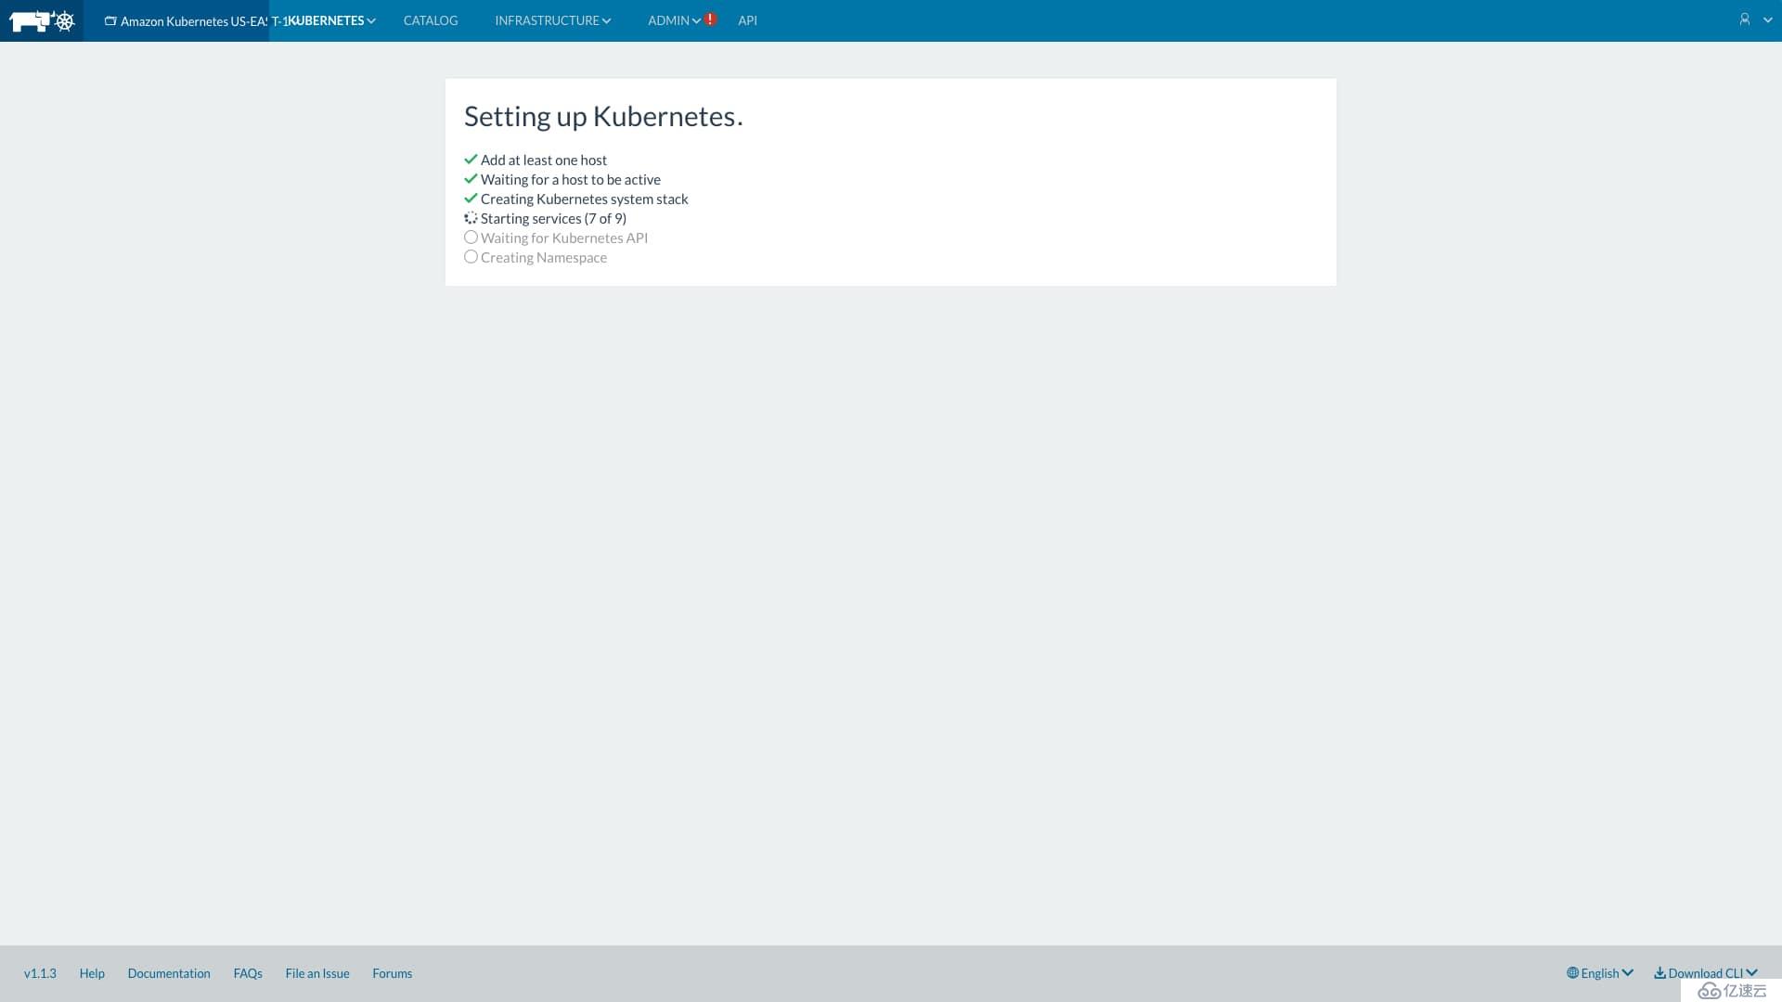Click the File an Issue link in footer
This screenshot has height=1002, width=1782.
pyautogui.click(x=317, y=972)
